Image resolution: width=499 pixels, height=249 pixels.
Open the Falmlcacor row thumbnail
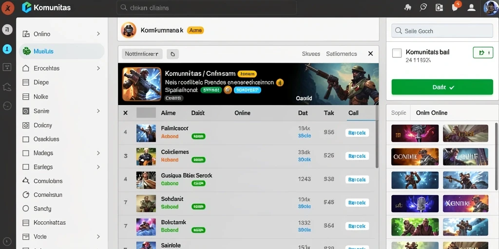click(x=146, y=133)
